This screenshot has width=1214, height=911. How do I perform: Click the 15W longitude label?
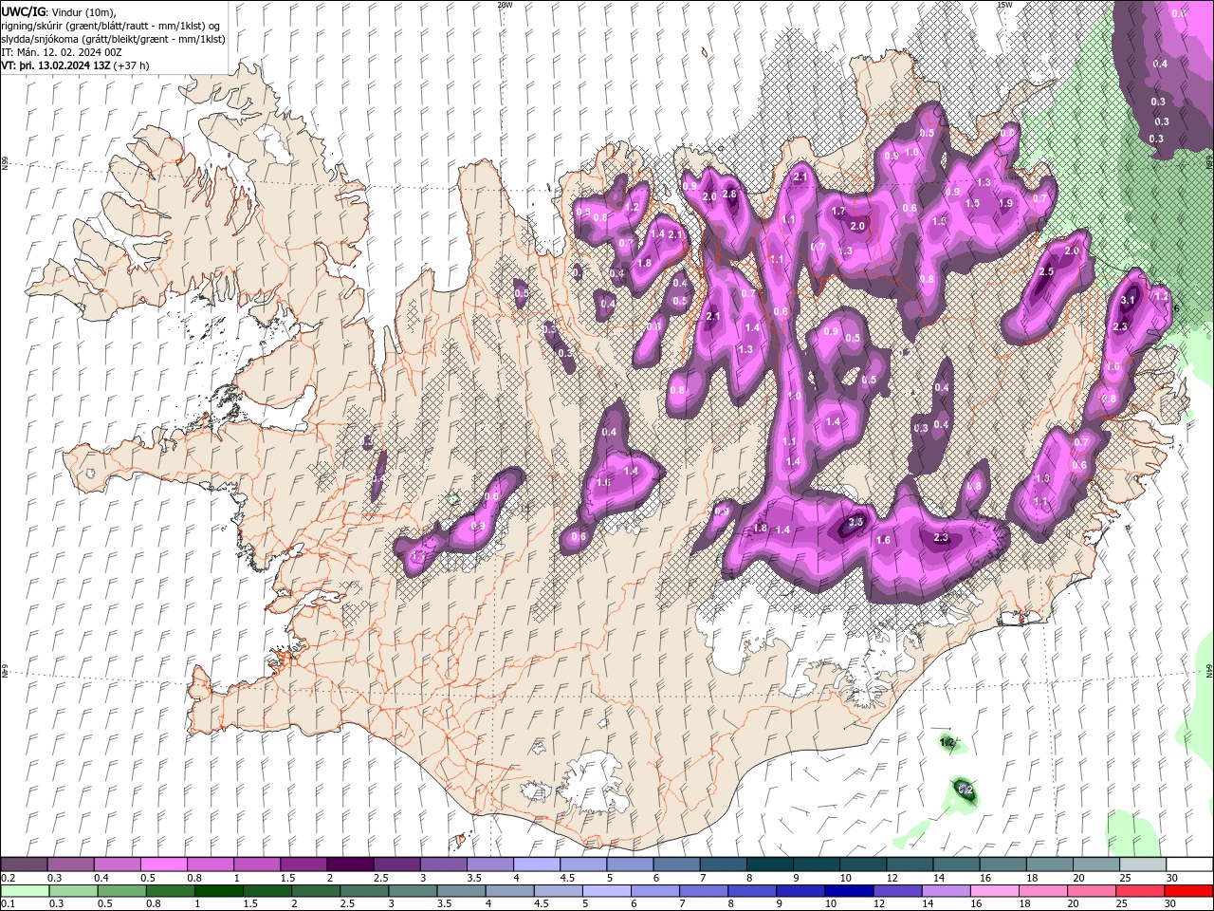tap(1004, 5)
